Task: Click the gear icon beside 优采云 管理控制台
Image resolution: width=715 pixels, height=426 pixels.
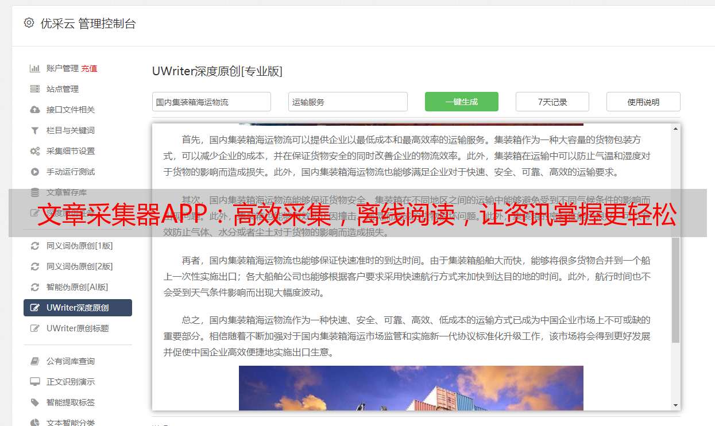Action: tap(29, 23)
